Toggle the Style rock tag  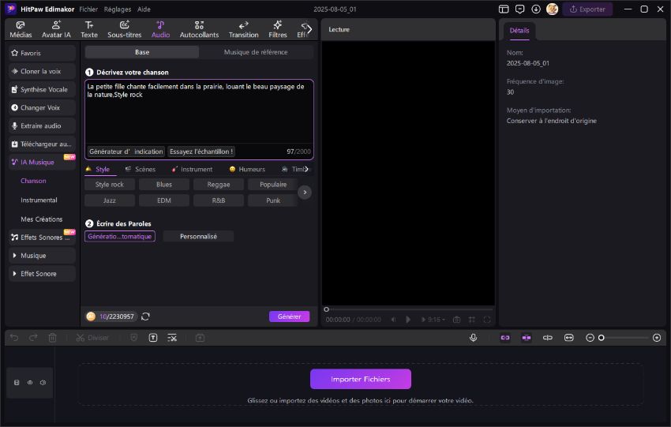(x=110, y=185)
